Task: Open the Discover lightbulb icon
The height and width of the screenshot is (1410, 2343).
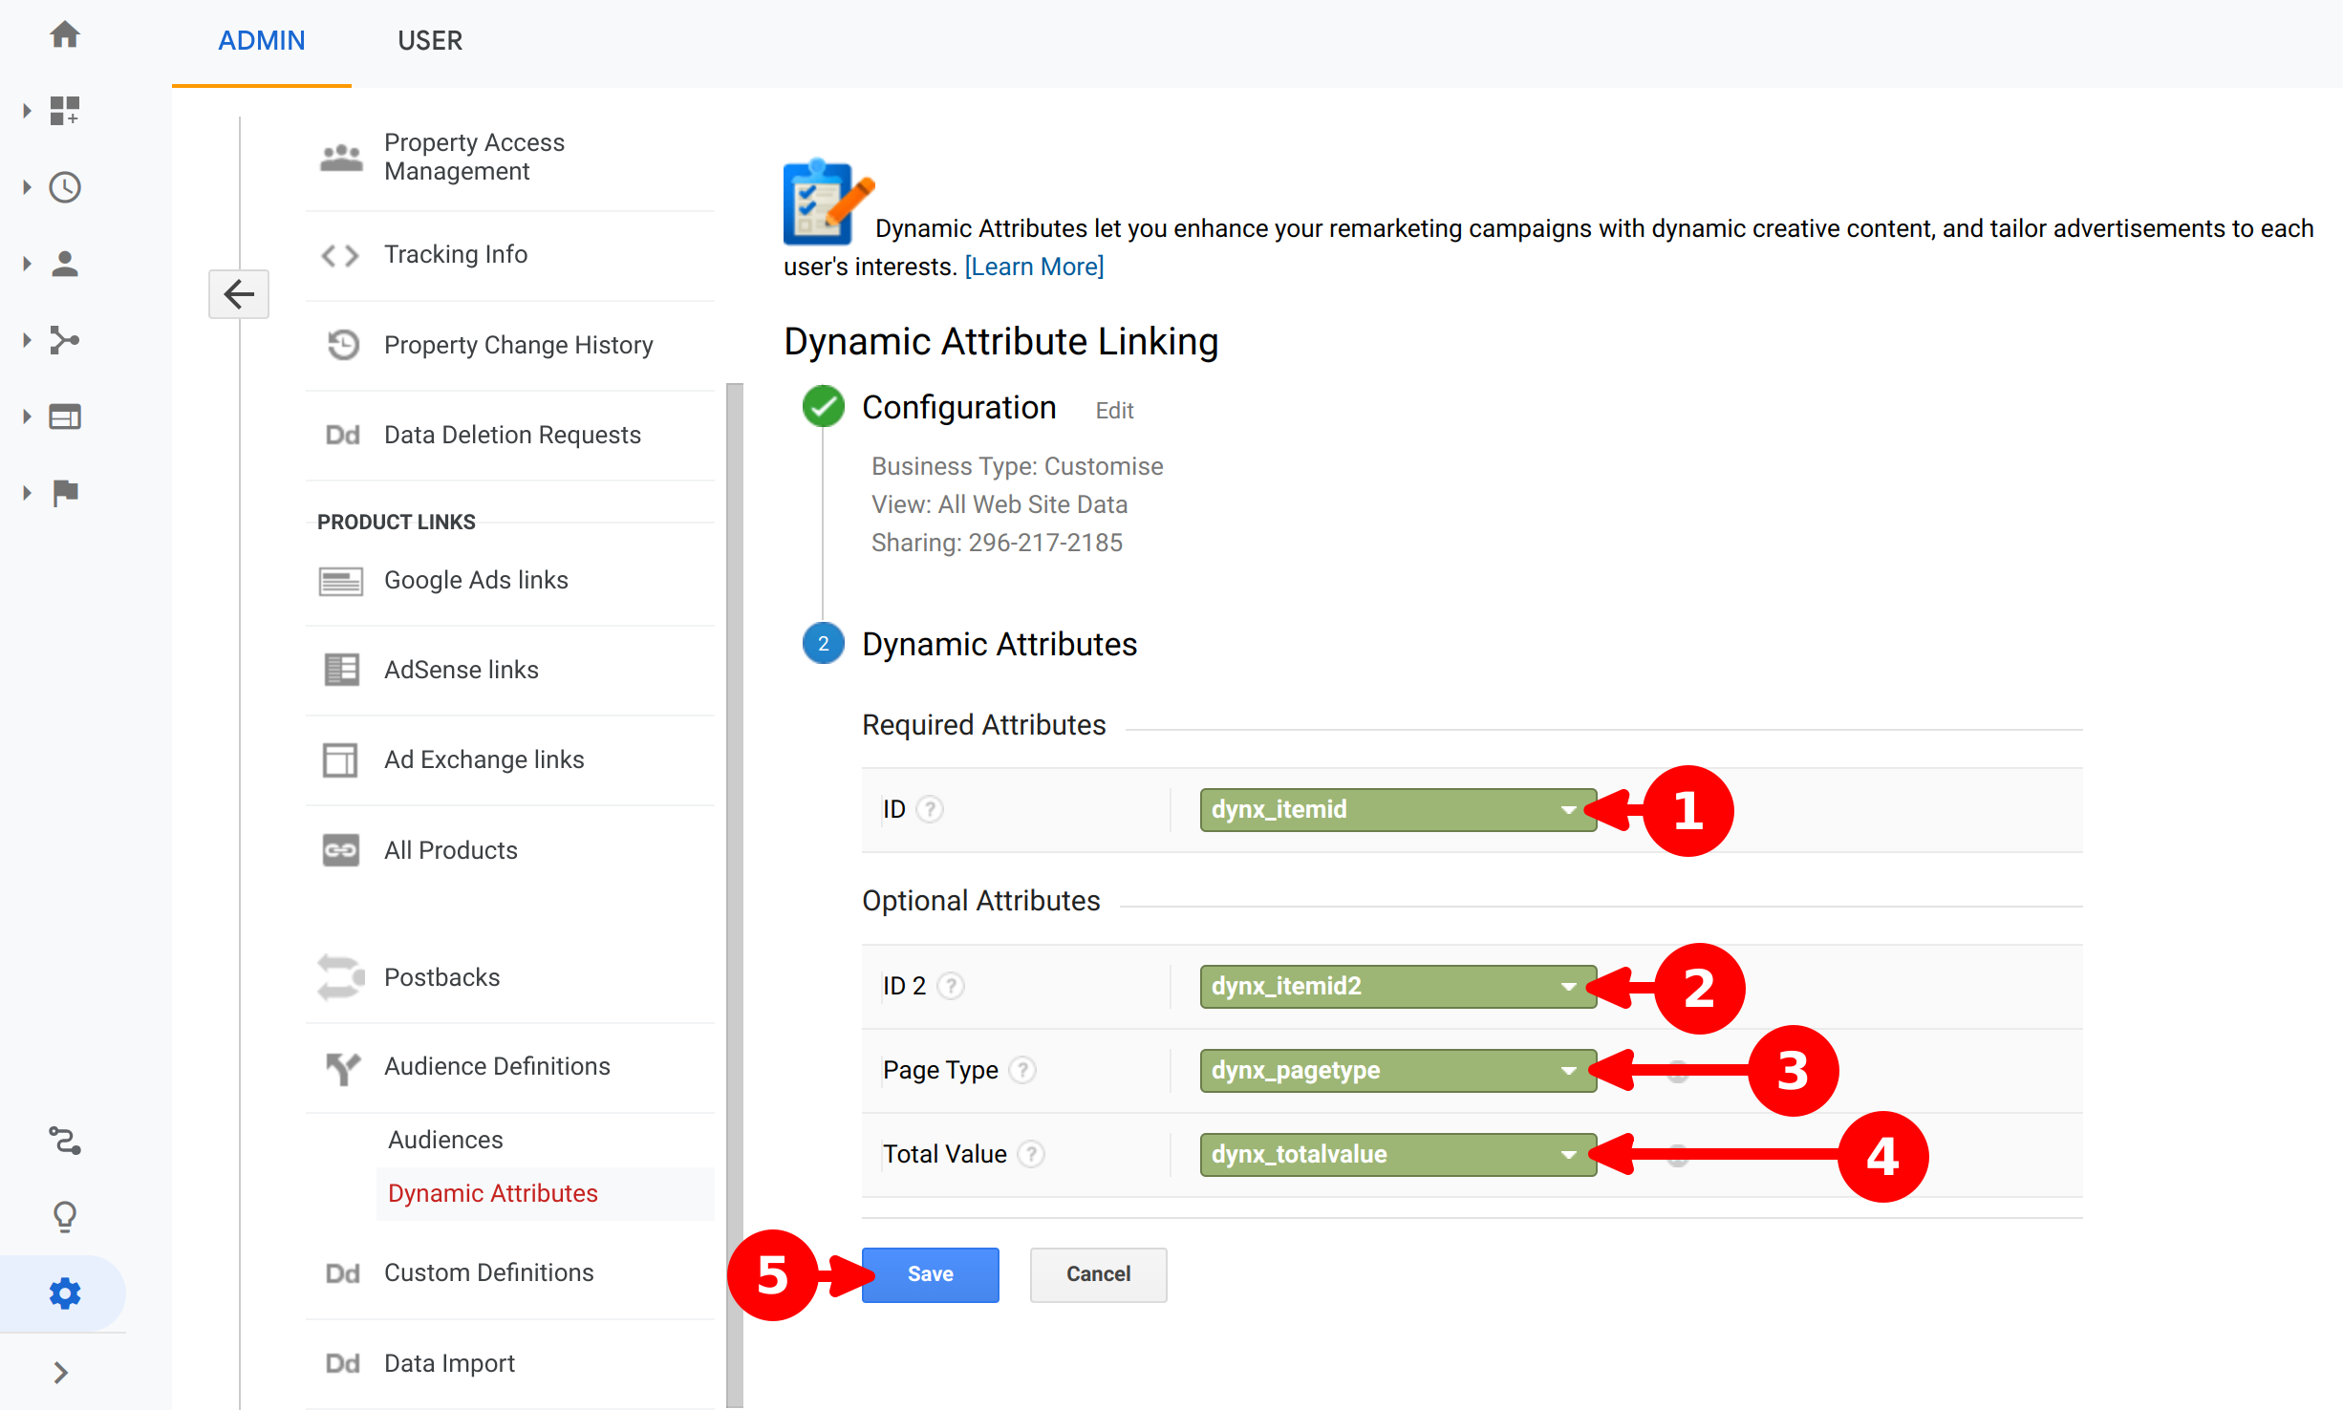Action: pos(65,1216)
